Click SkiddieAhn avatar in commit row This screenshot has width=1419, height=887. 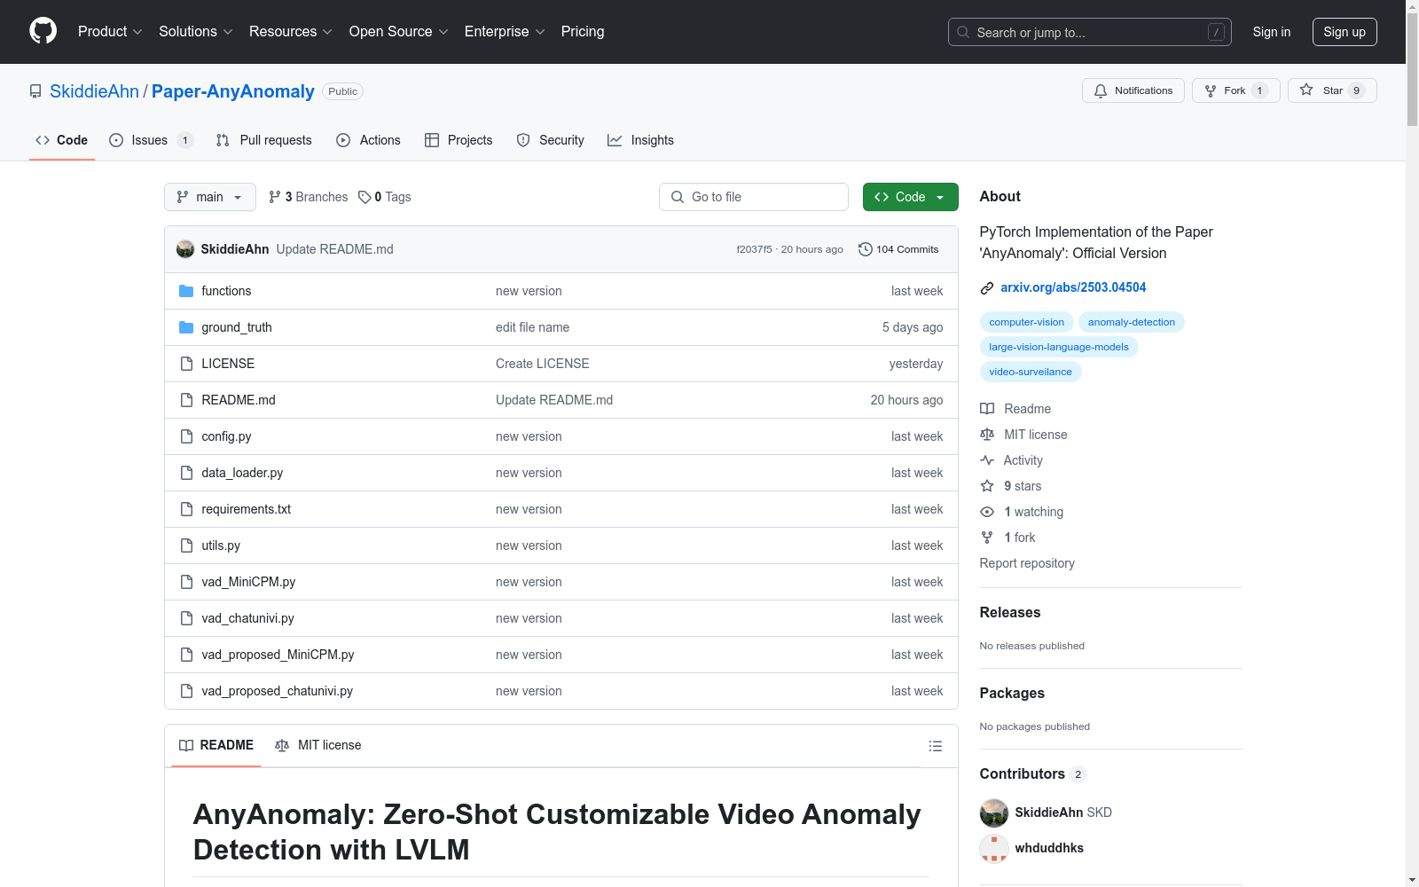point(185,249)
